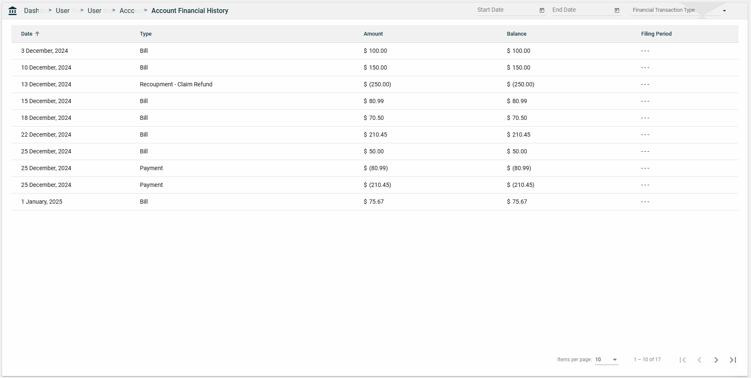Sort by the Amount column header

373,34
